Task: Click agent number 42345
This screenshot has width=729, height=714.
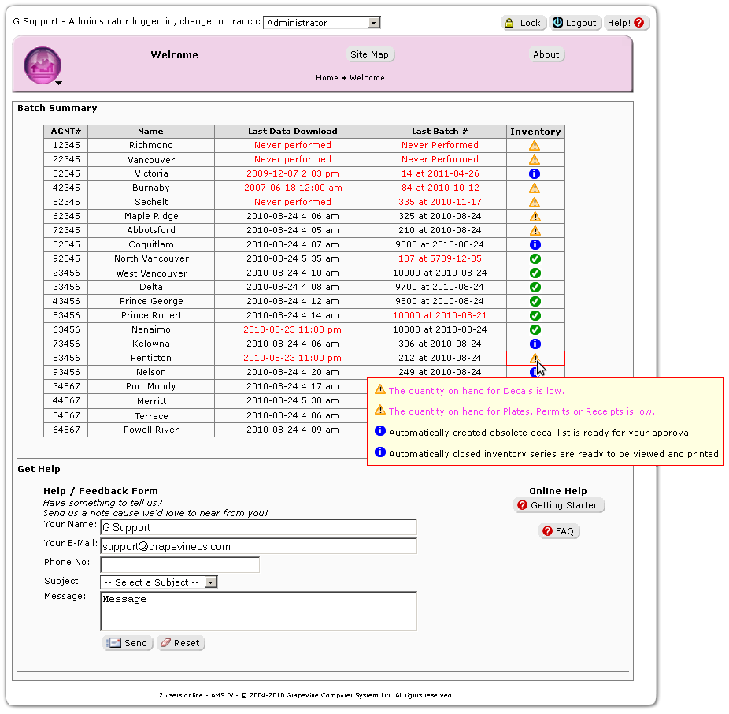Action: [66, 188]
